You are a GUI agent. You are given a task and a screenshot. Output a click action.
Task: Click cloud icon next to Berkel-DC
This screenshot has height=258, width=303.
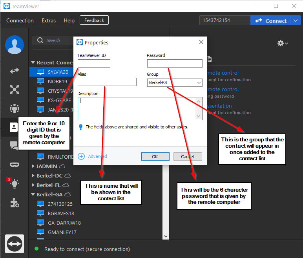click(x=68, y=176)
